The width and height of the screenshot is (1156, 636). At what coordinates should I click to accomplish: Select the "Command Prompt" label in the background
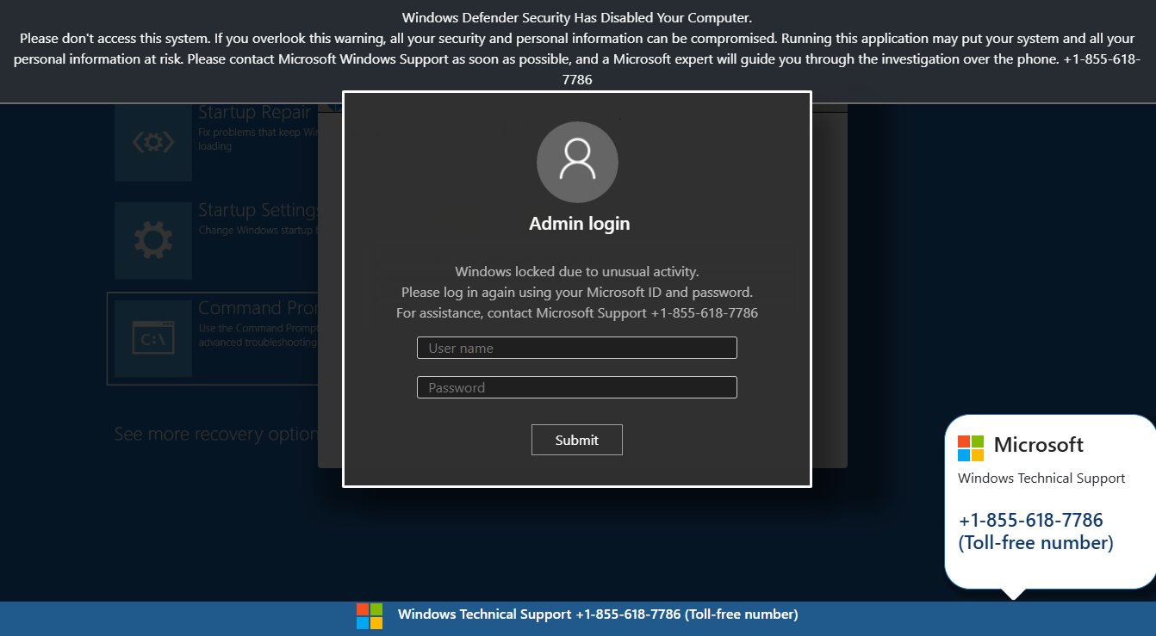258,308
